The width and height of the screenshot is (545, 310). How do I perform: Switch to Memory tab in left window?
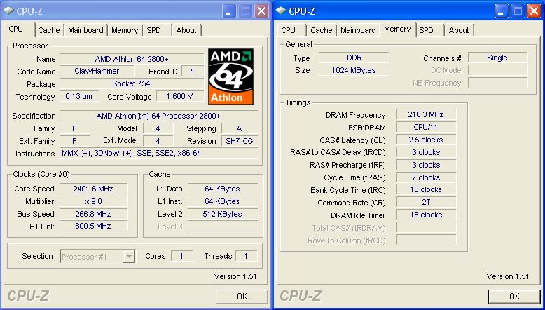pos(125,30)
